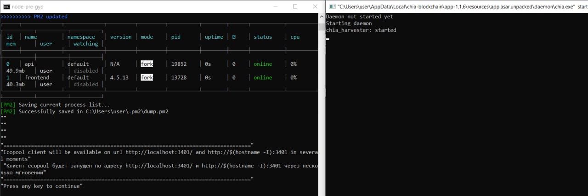Click the 'uptime' column header
This screenshot has height=196, width=588.
214,37
